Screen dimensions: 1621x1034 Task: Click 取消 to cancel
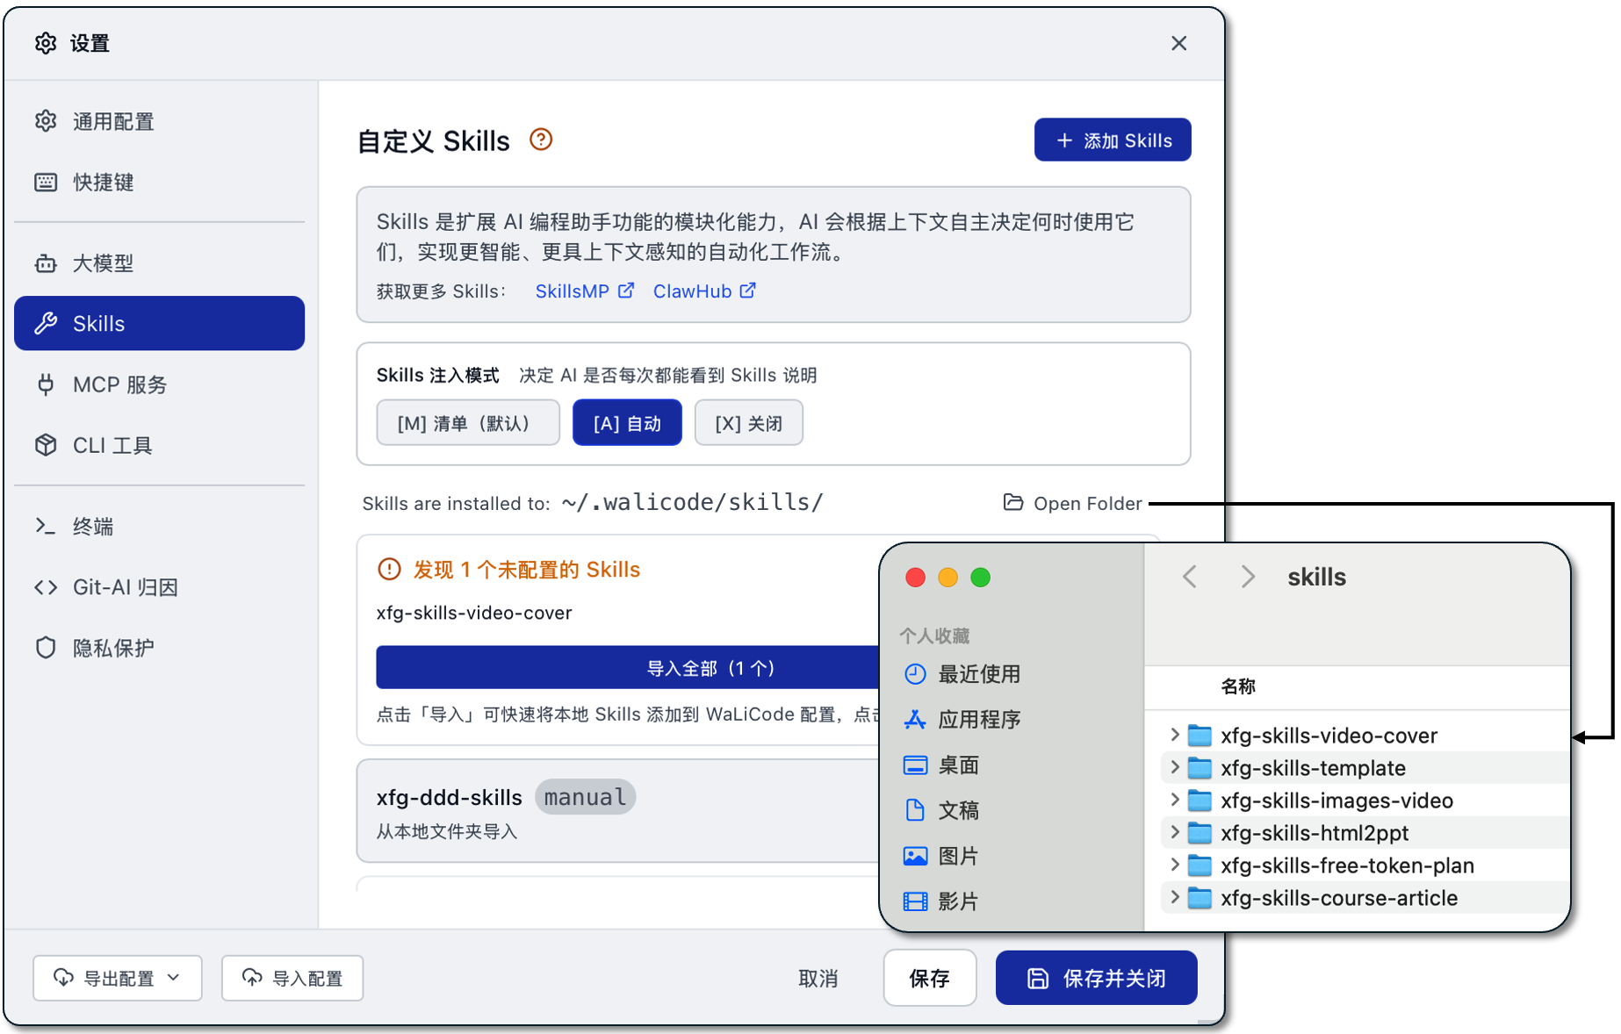click(818, 978)
